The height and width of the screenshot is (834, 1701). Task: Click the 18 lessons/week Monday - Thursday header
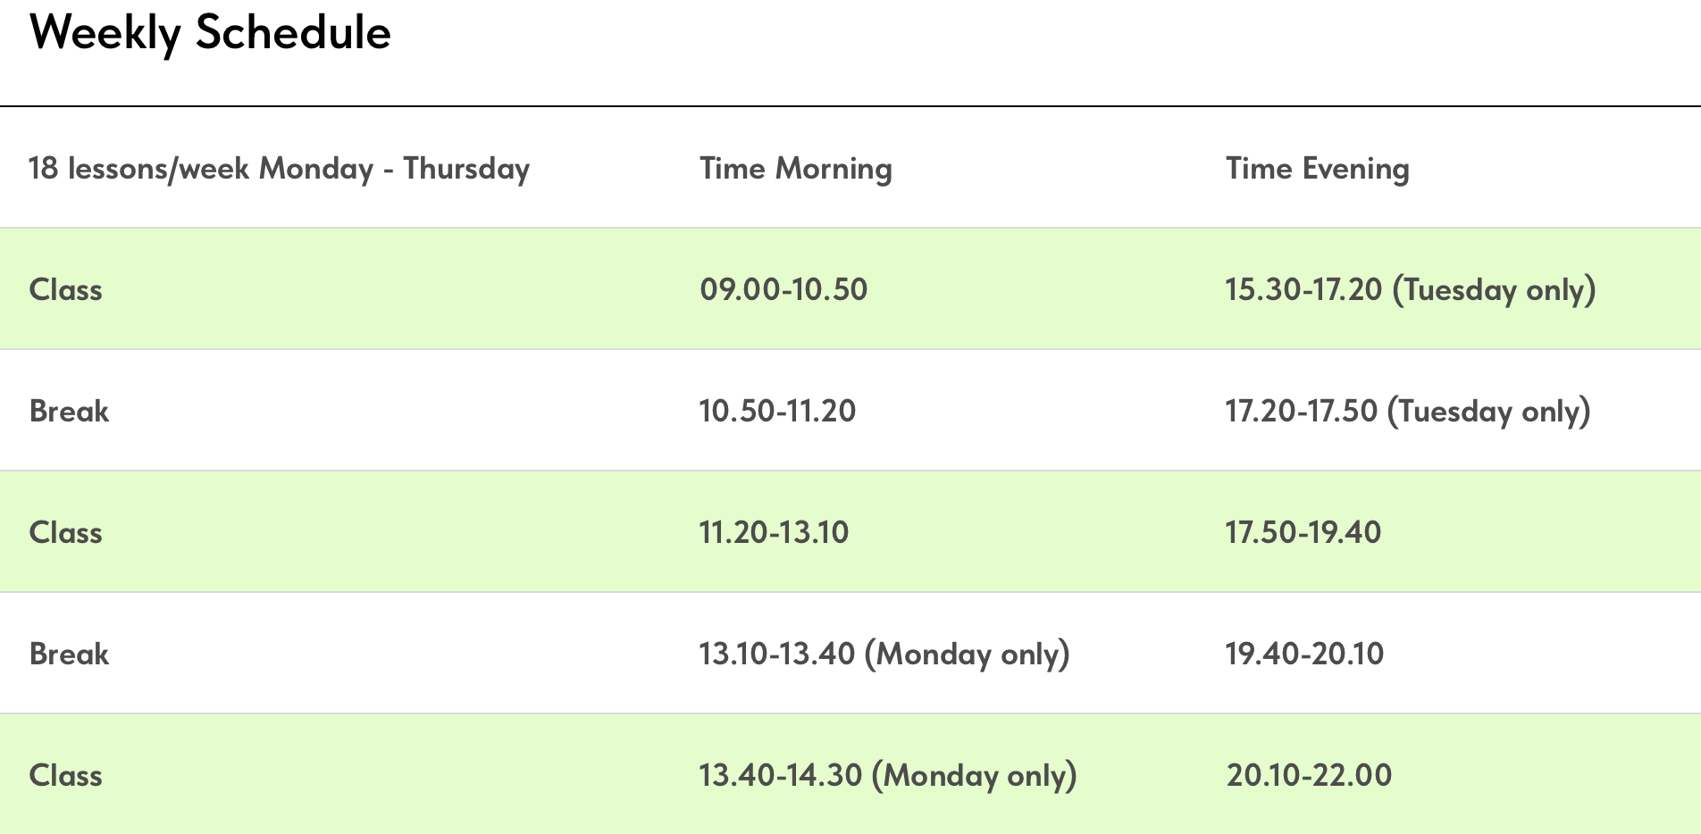(279, 169)
